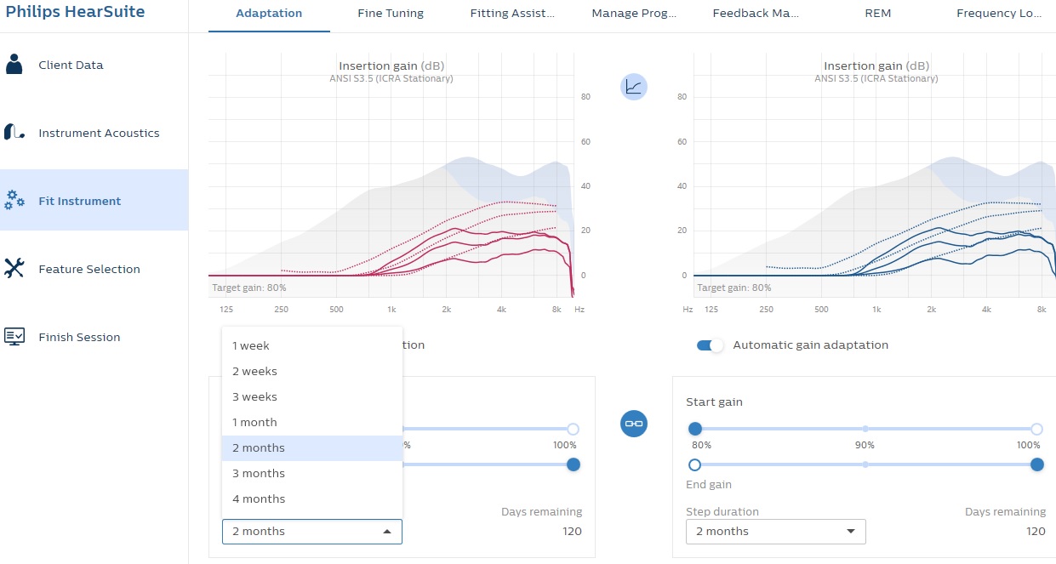
Task: Click right Start gain slider 100% endpoint
Action: click(1036, 429)
